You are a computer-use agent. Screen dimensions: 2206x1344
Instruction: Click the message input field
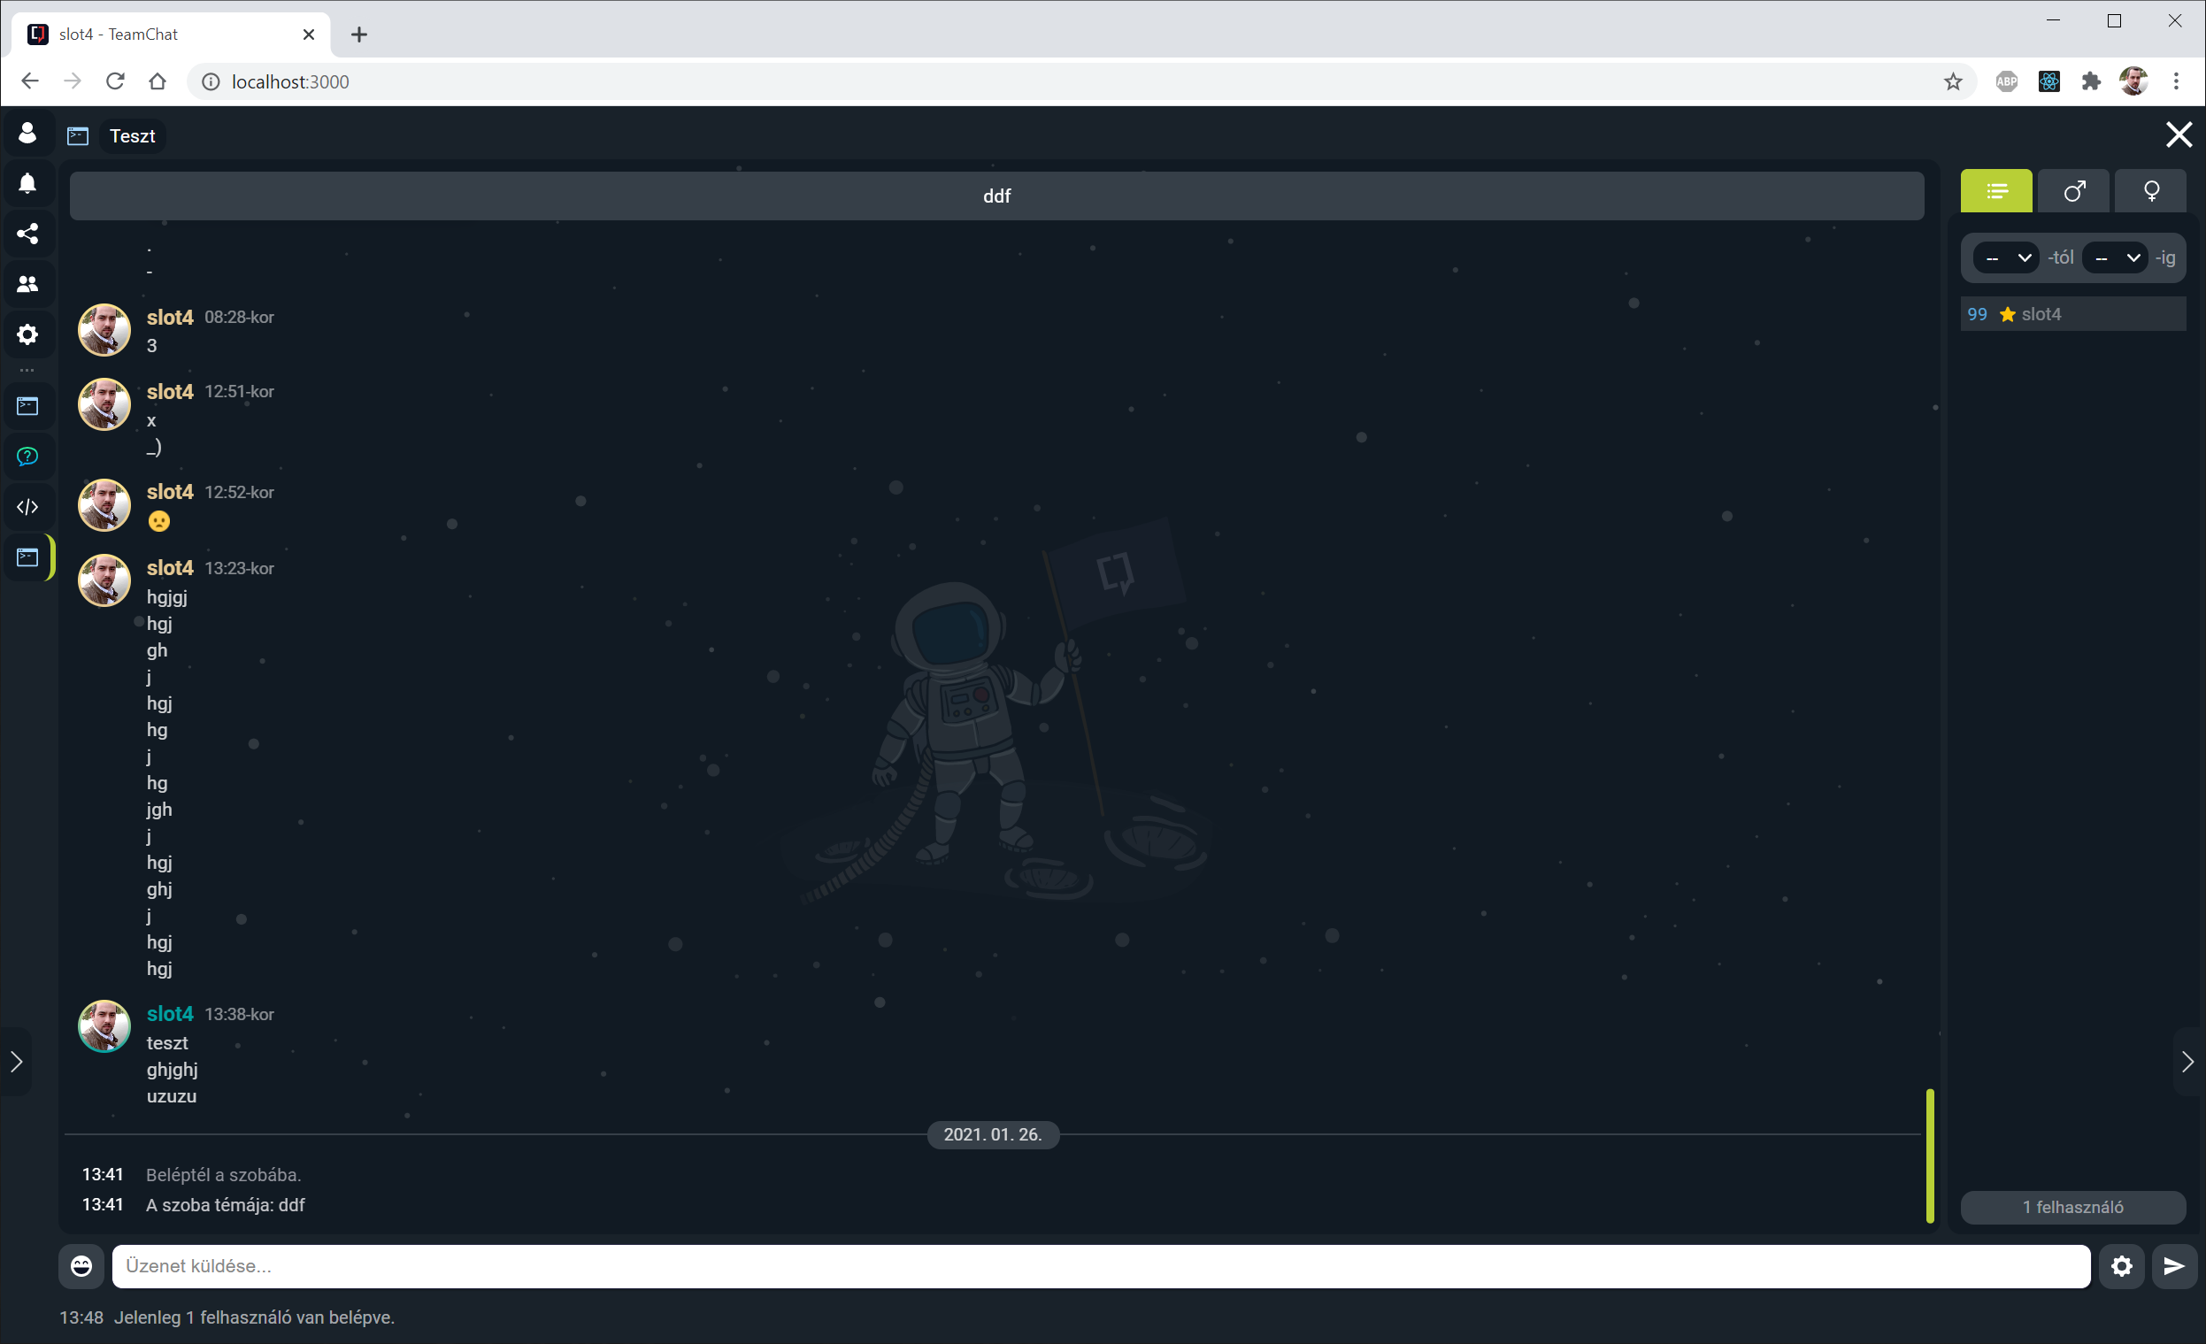(x=1099, y=1265)
